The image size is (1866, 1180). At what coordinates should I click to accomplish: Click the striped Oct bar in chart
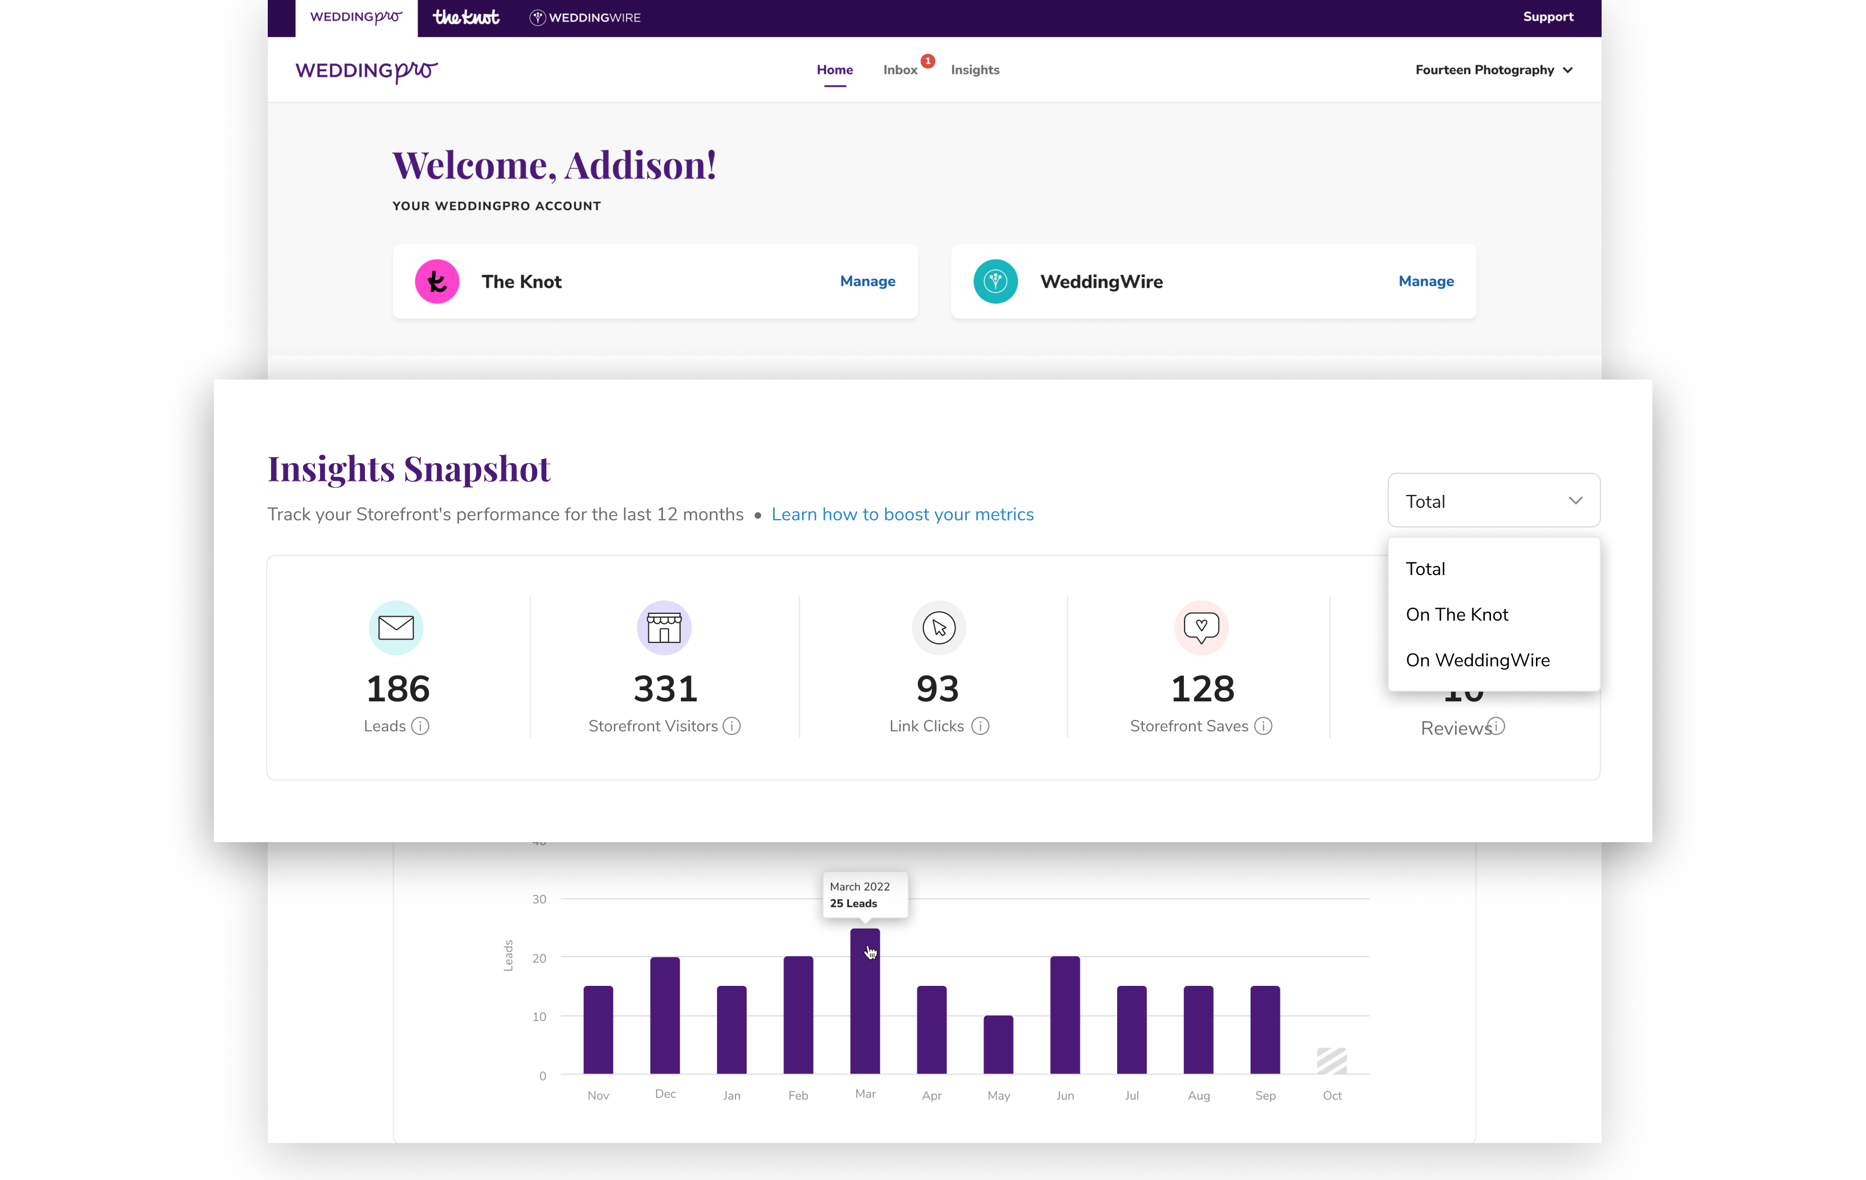(1332, 1060)
